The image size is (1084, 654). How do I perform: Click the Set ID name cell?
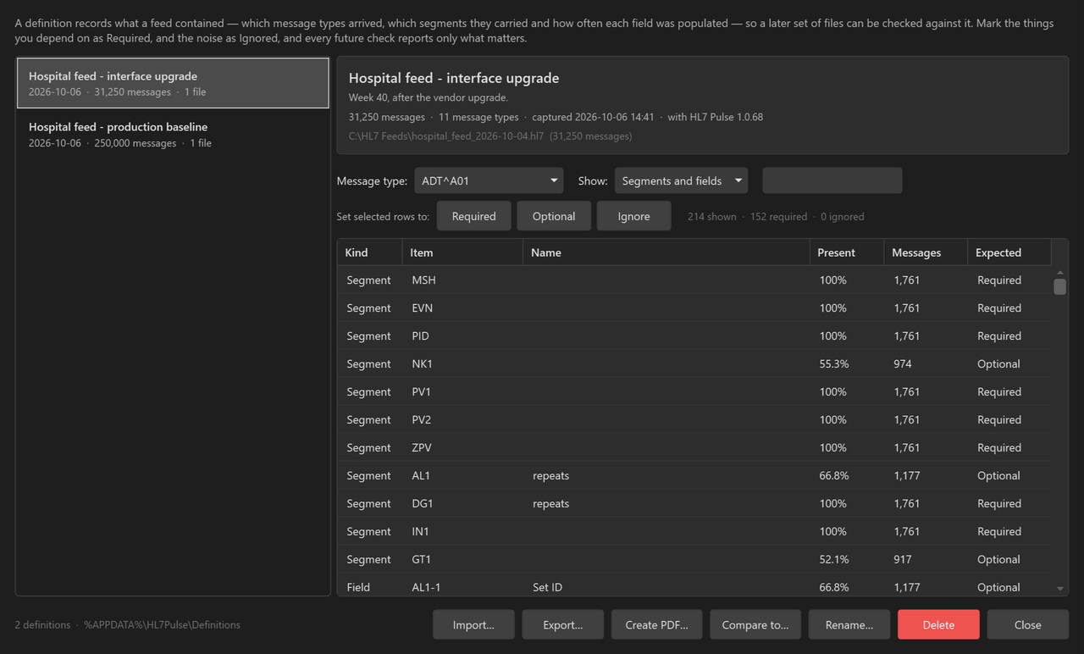click(x=666, y=585)
